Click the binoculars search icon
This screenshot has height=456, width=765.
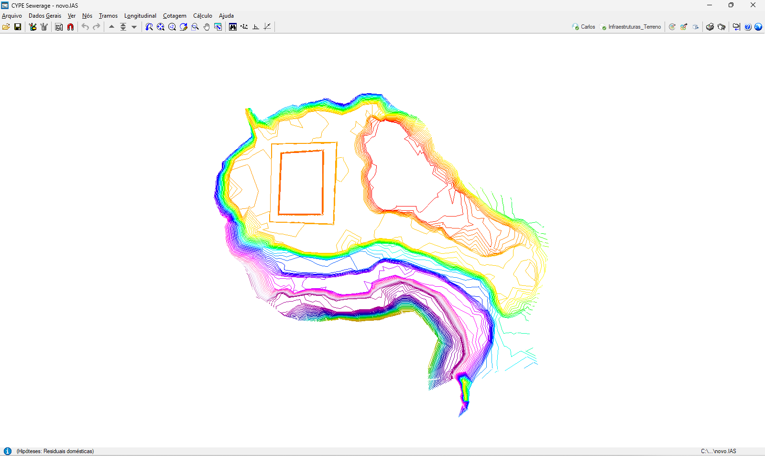233,27
